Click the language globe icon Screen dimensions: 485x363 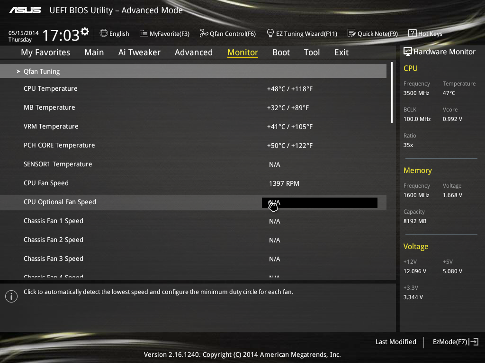(x=104, y=33)
